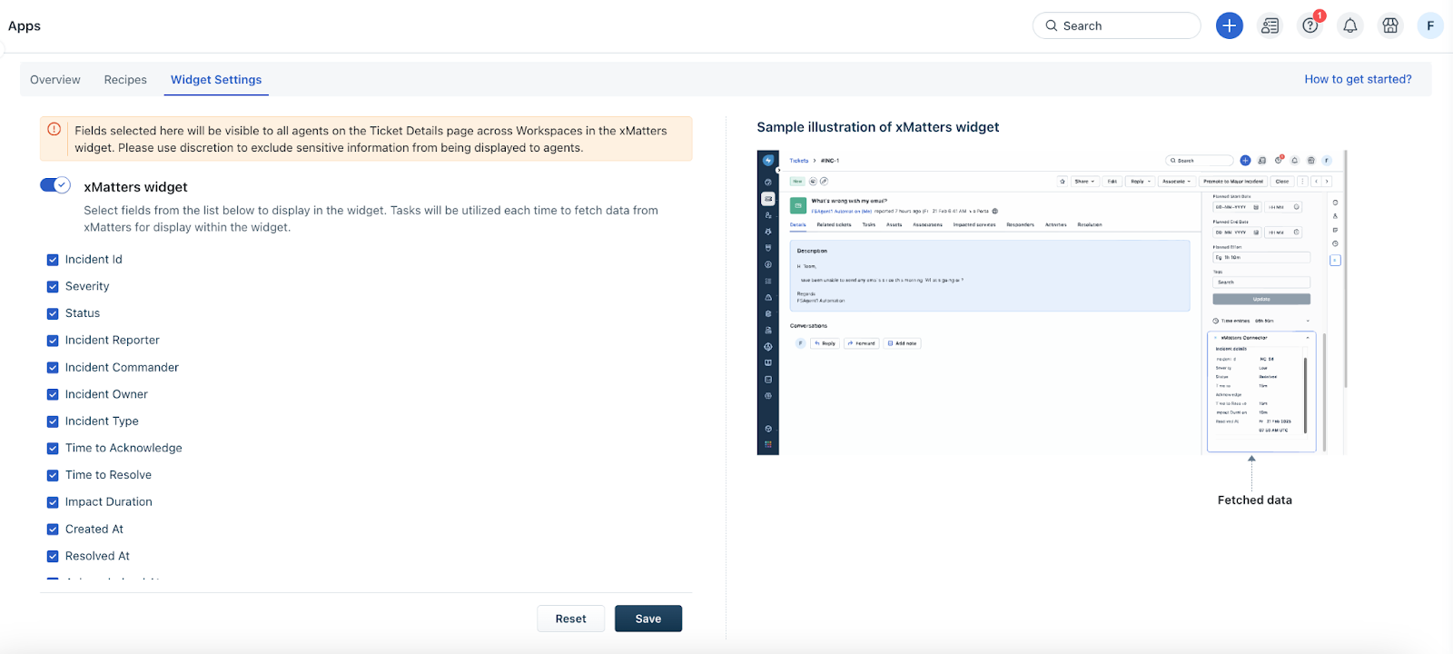This screenshot has height=654, width=1453.
Task: Uncheck the Created At checkbox
Action: point(53,530)
